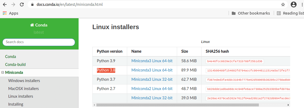Download Miniconda2 Linux 32-bit installer
This screenshot has width=304, height=108.
tap(152, 98)
